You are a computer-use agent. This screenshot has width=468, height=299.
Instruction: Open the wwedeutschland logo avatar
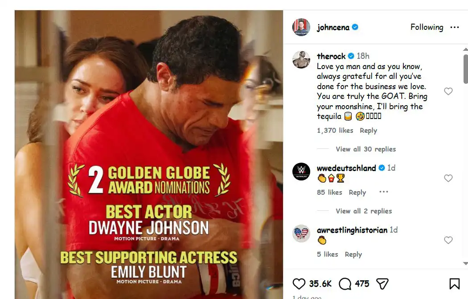point(301,172)
